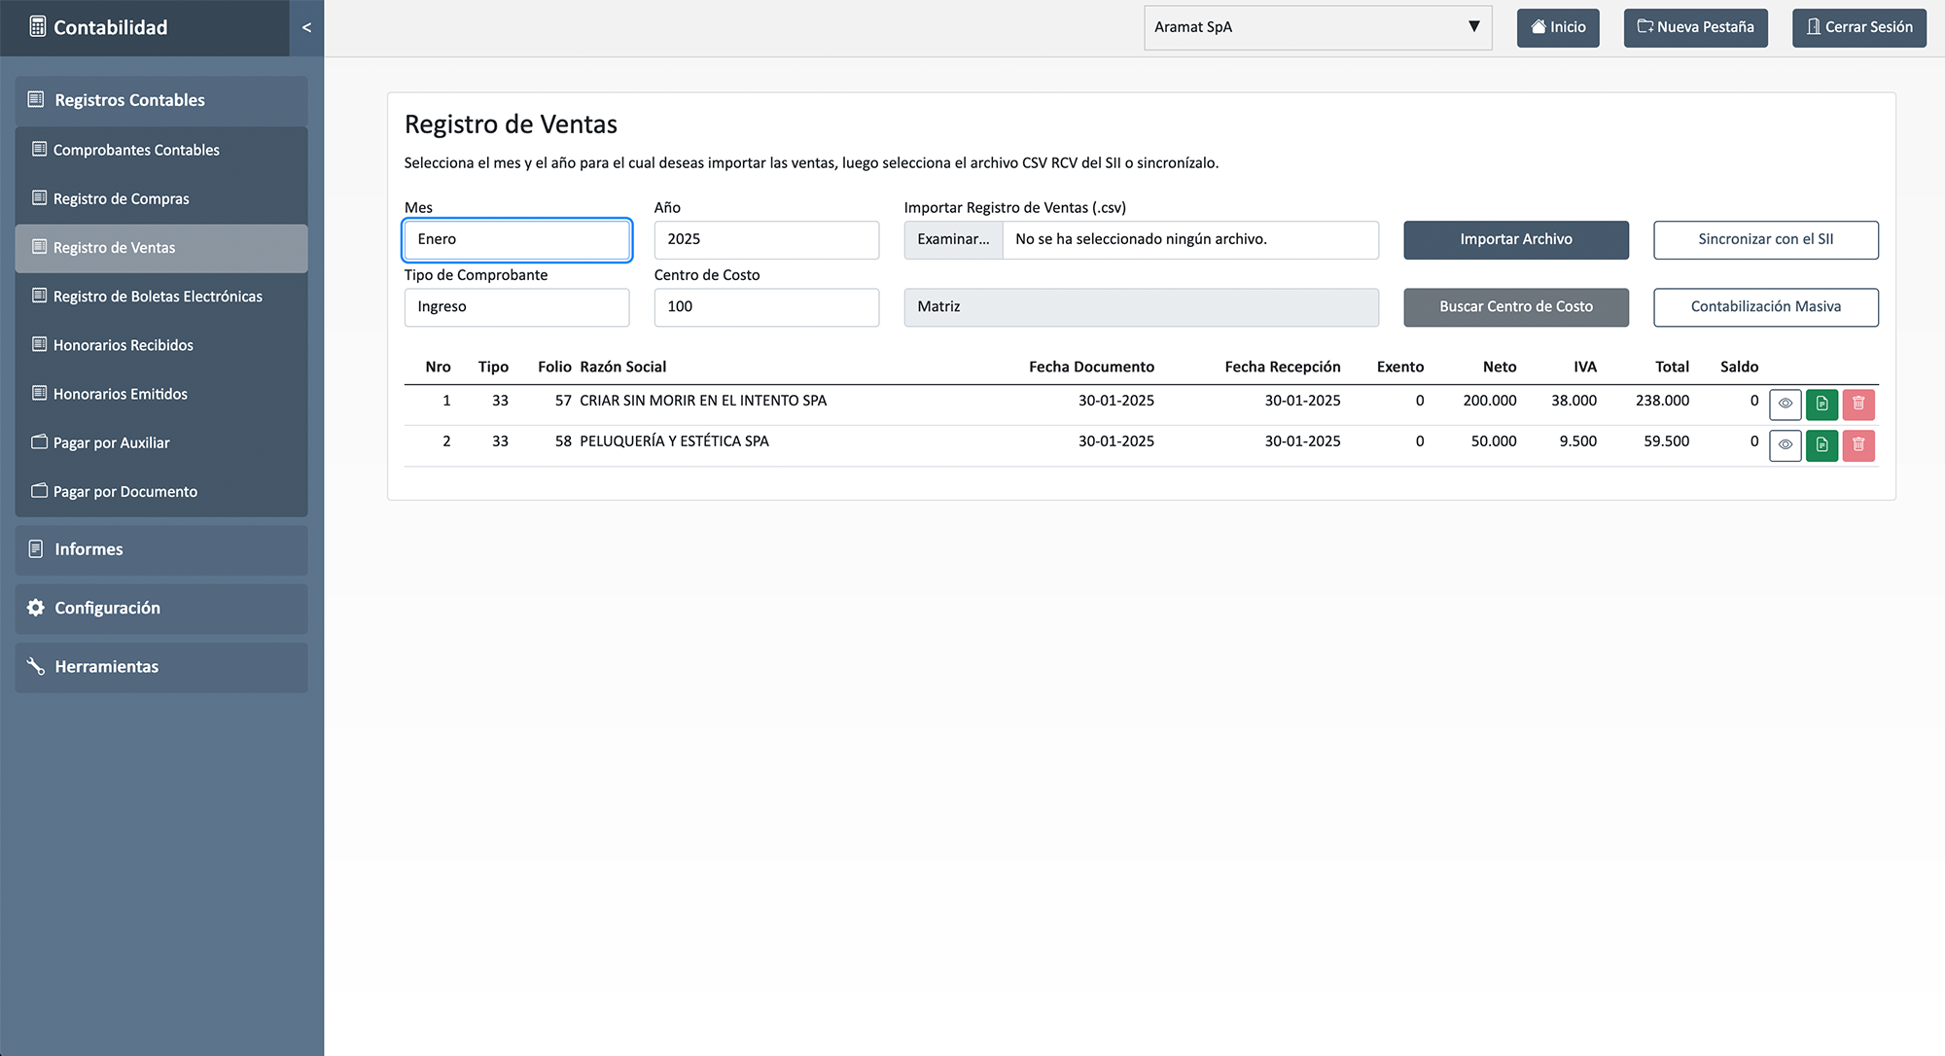Open the Mes dropdown showing Enero
Image resolution: width=1945 pixels, height=1056 pixels.
click(516, 239)
